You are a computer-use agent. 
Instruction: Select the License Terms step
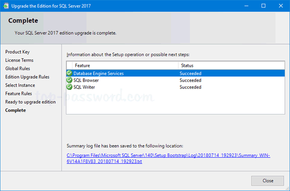pyautogui.click(x=19, y=60)
